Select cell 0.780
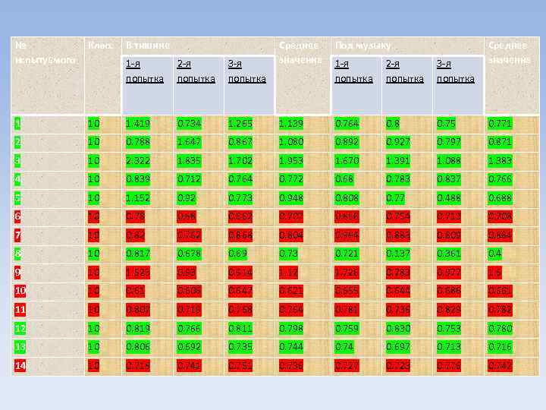The width and height of the screenshot is (546, 410). [x=500, y=329]
